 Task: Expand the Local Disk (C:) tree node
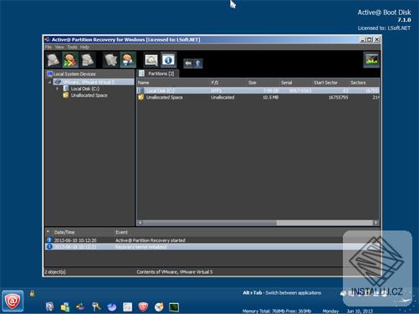tap(58, 89)
